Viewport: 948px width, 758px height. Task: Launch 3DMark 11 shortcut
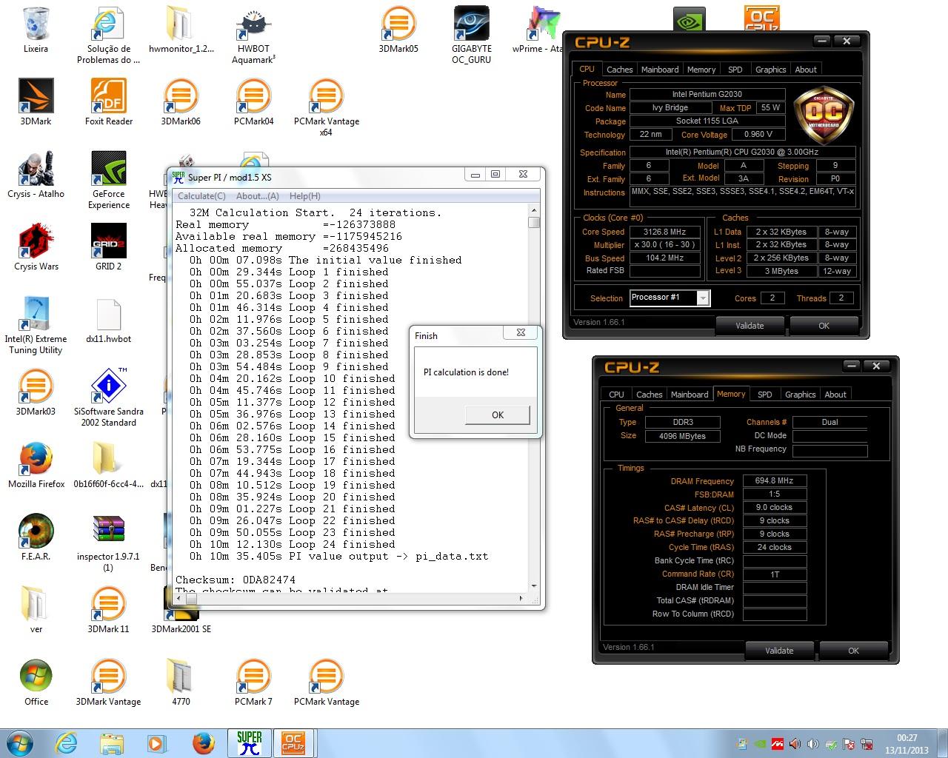(108, 611)
